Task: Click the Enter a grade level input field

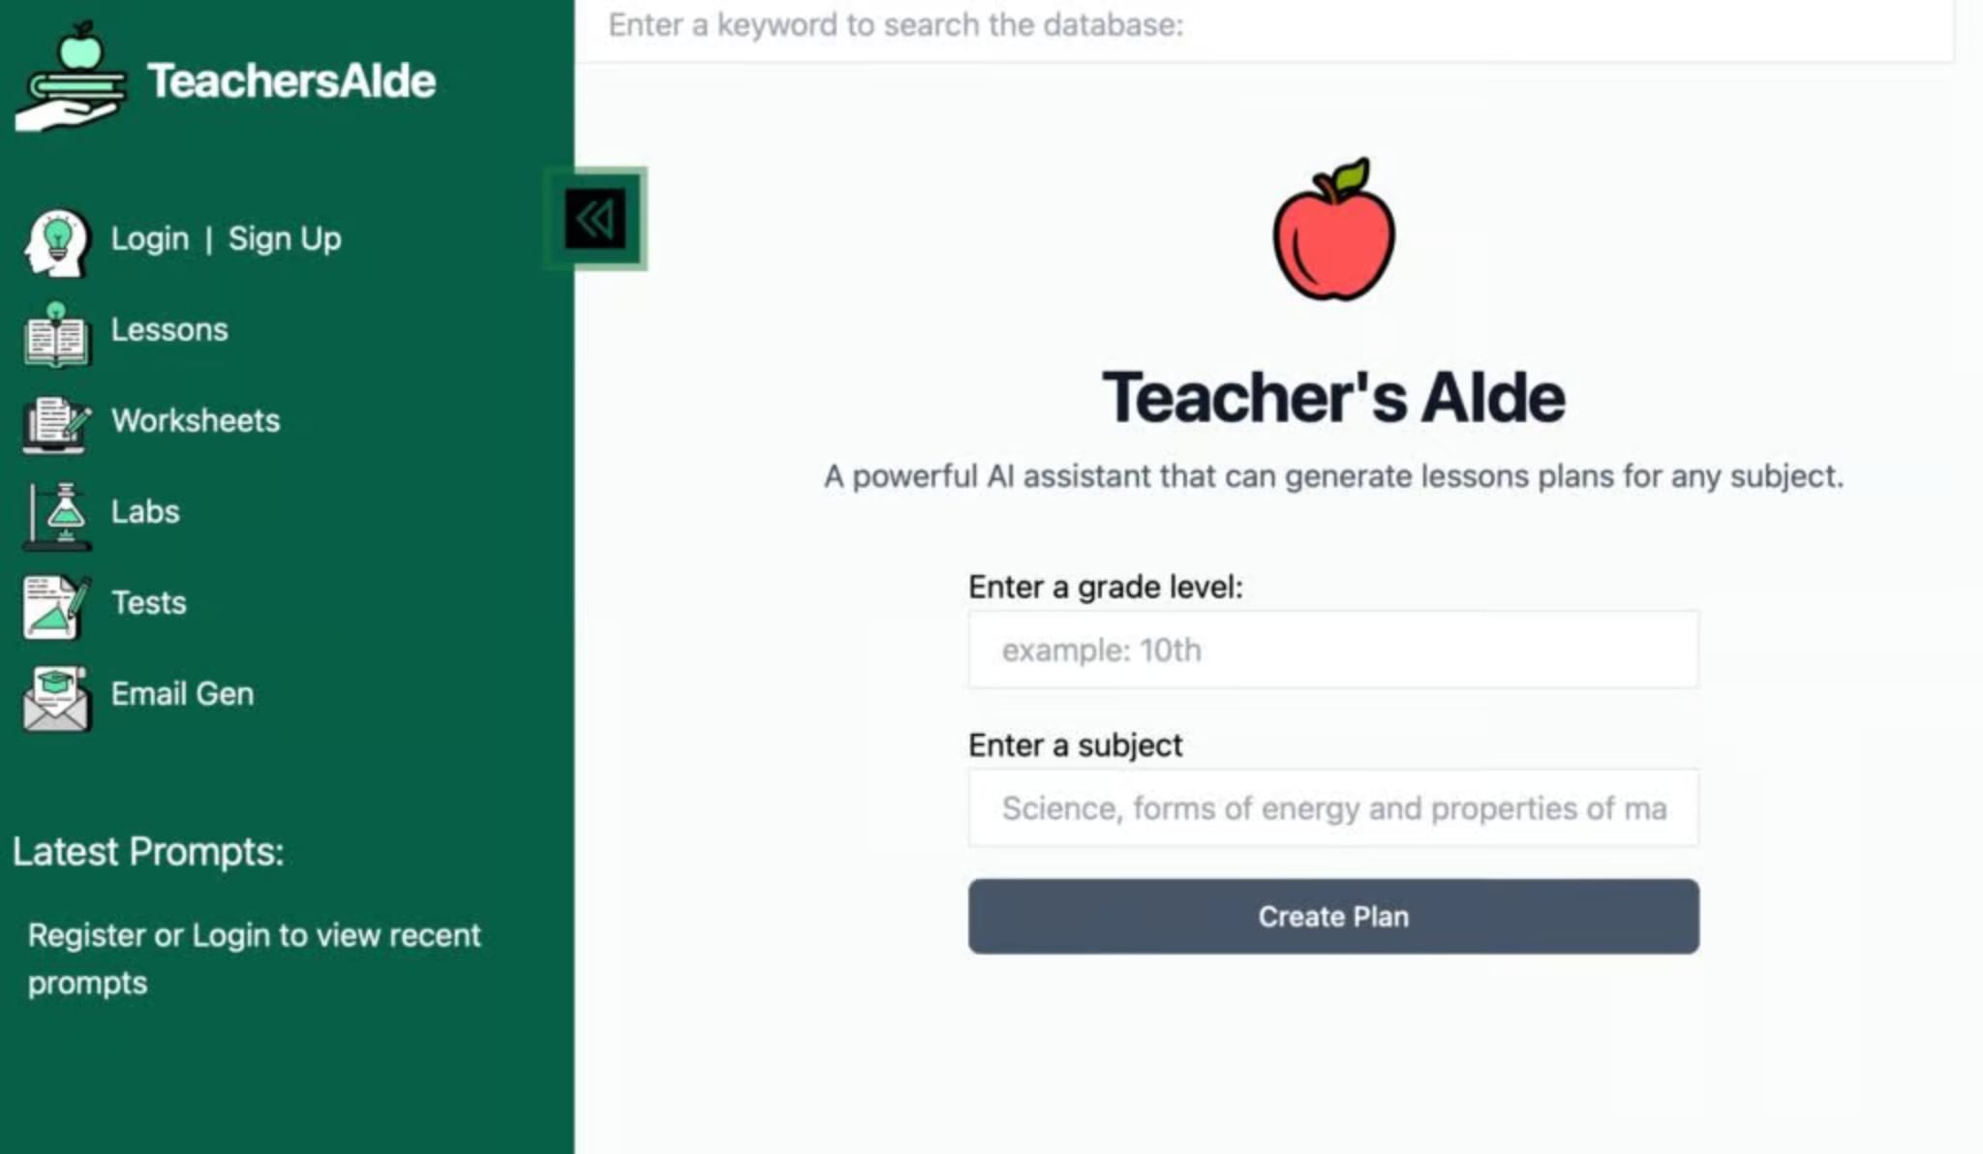Action: [x=1332, y=649]
